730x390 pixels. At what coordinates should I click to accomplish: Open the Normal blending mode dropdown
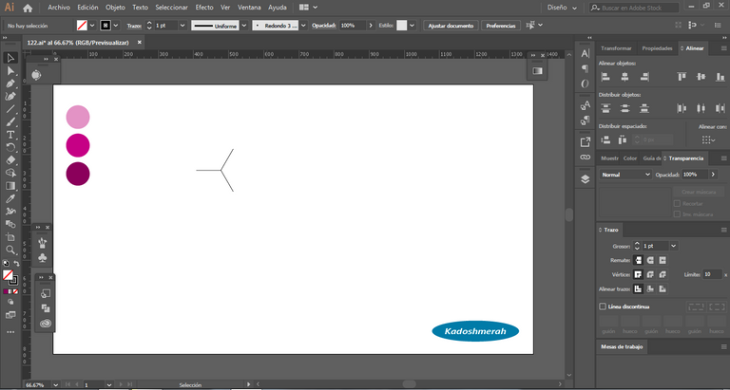(624, 175)
